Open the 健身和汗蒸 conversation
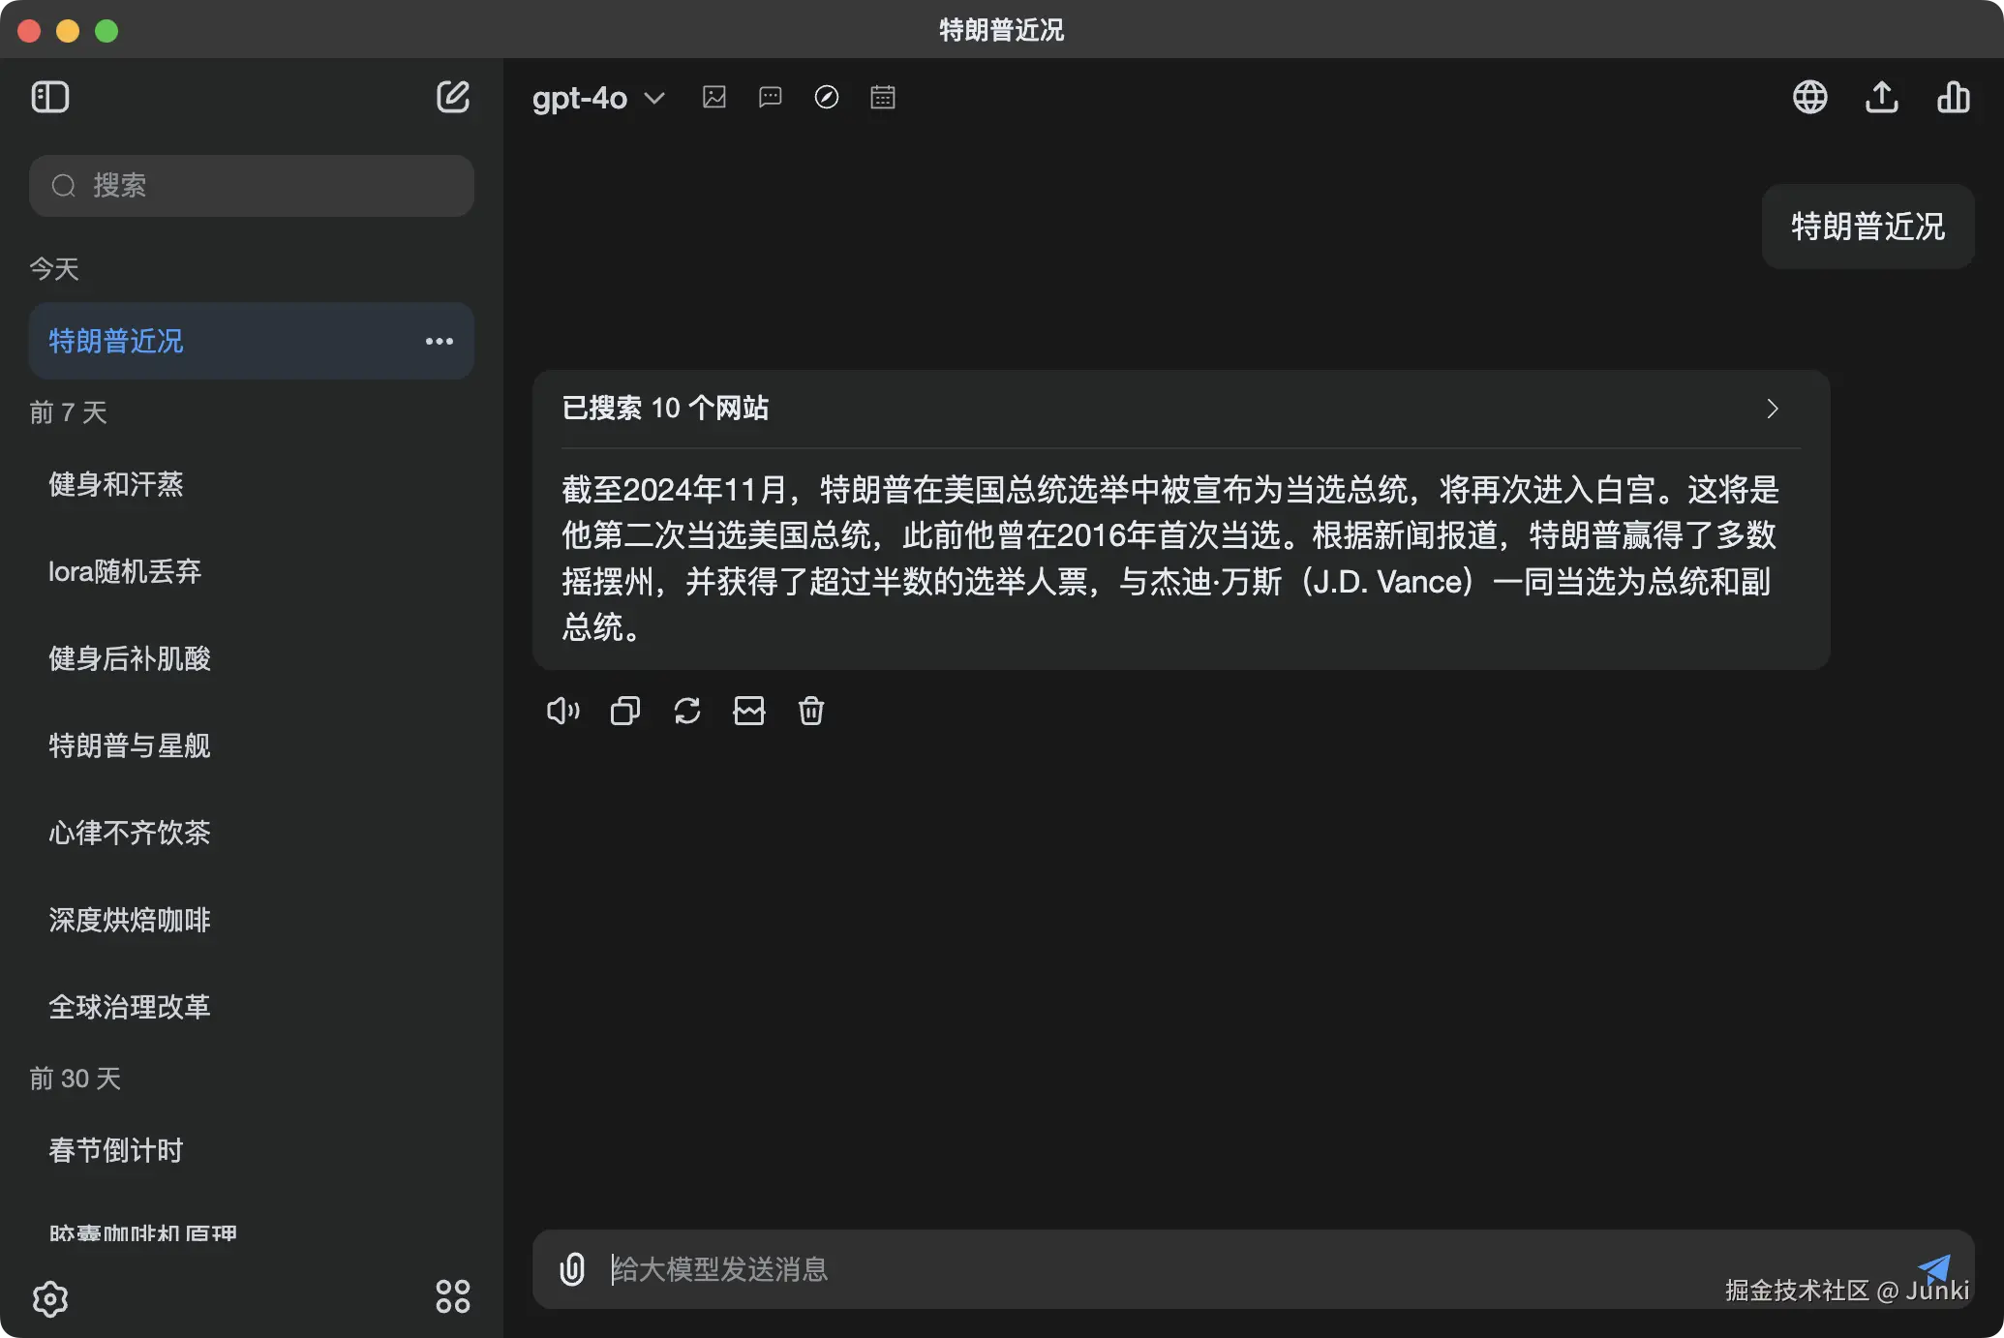The width and height of the screenshot is (2004, 1338). pos(116,484)
